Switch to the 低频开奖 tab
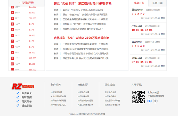The width and height of the screenshot is (178, 116). pyautogui.click(x=157, y=3)
